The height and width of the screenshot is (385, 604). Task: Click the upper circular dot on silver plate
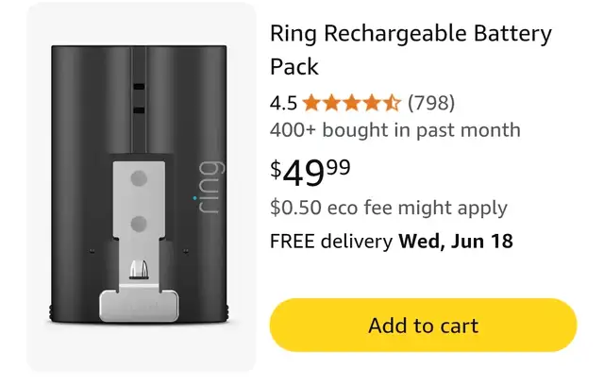coord(139,178)
